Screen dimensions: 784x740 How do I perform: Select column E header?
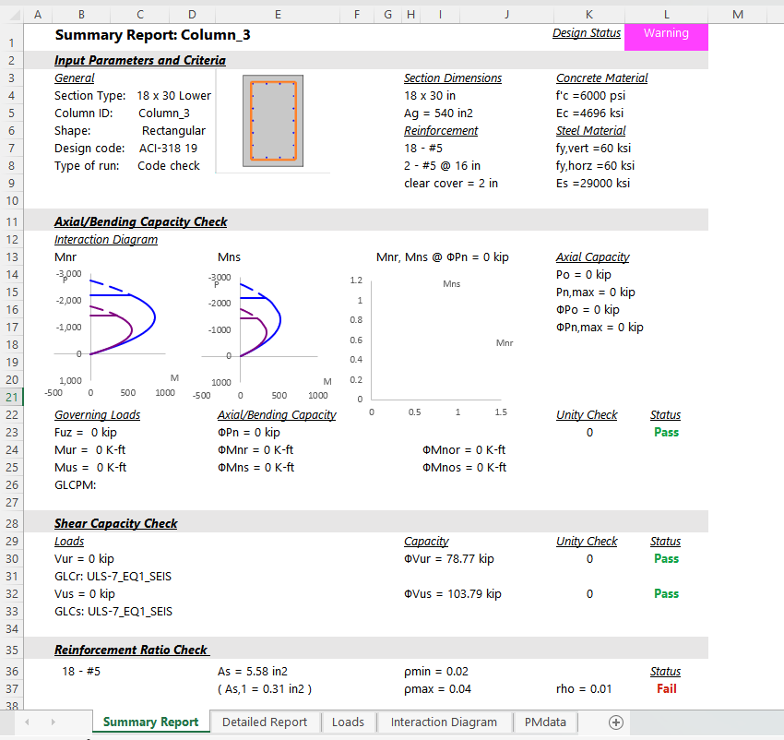click(278, 14)
